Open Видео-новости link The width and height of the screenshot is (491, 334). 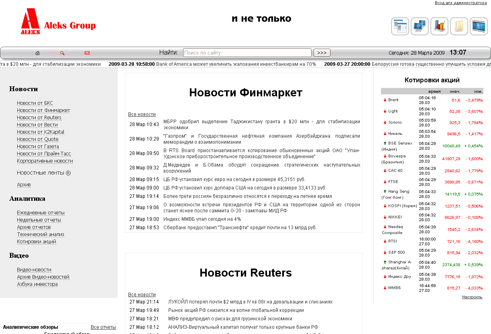[34, 270]
